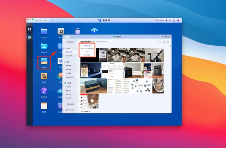Image resolution: width=226 pixels, height=148 pixels.
Task: Open the network topology diagram thumbnail
Action: (141, 86)
